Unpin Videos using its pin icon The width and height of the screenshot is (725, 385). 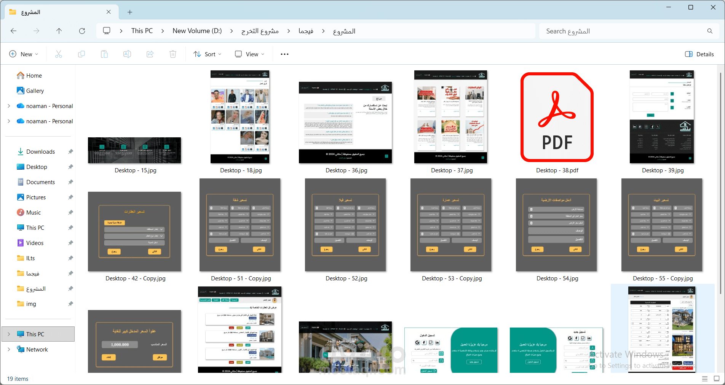click(70, 243)
